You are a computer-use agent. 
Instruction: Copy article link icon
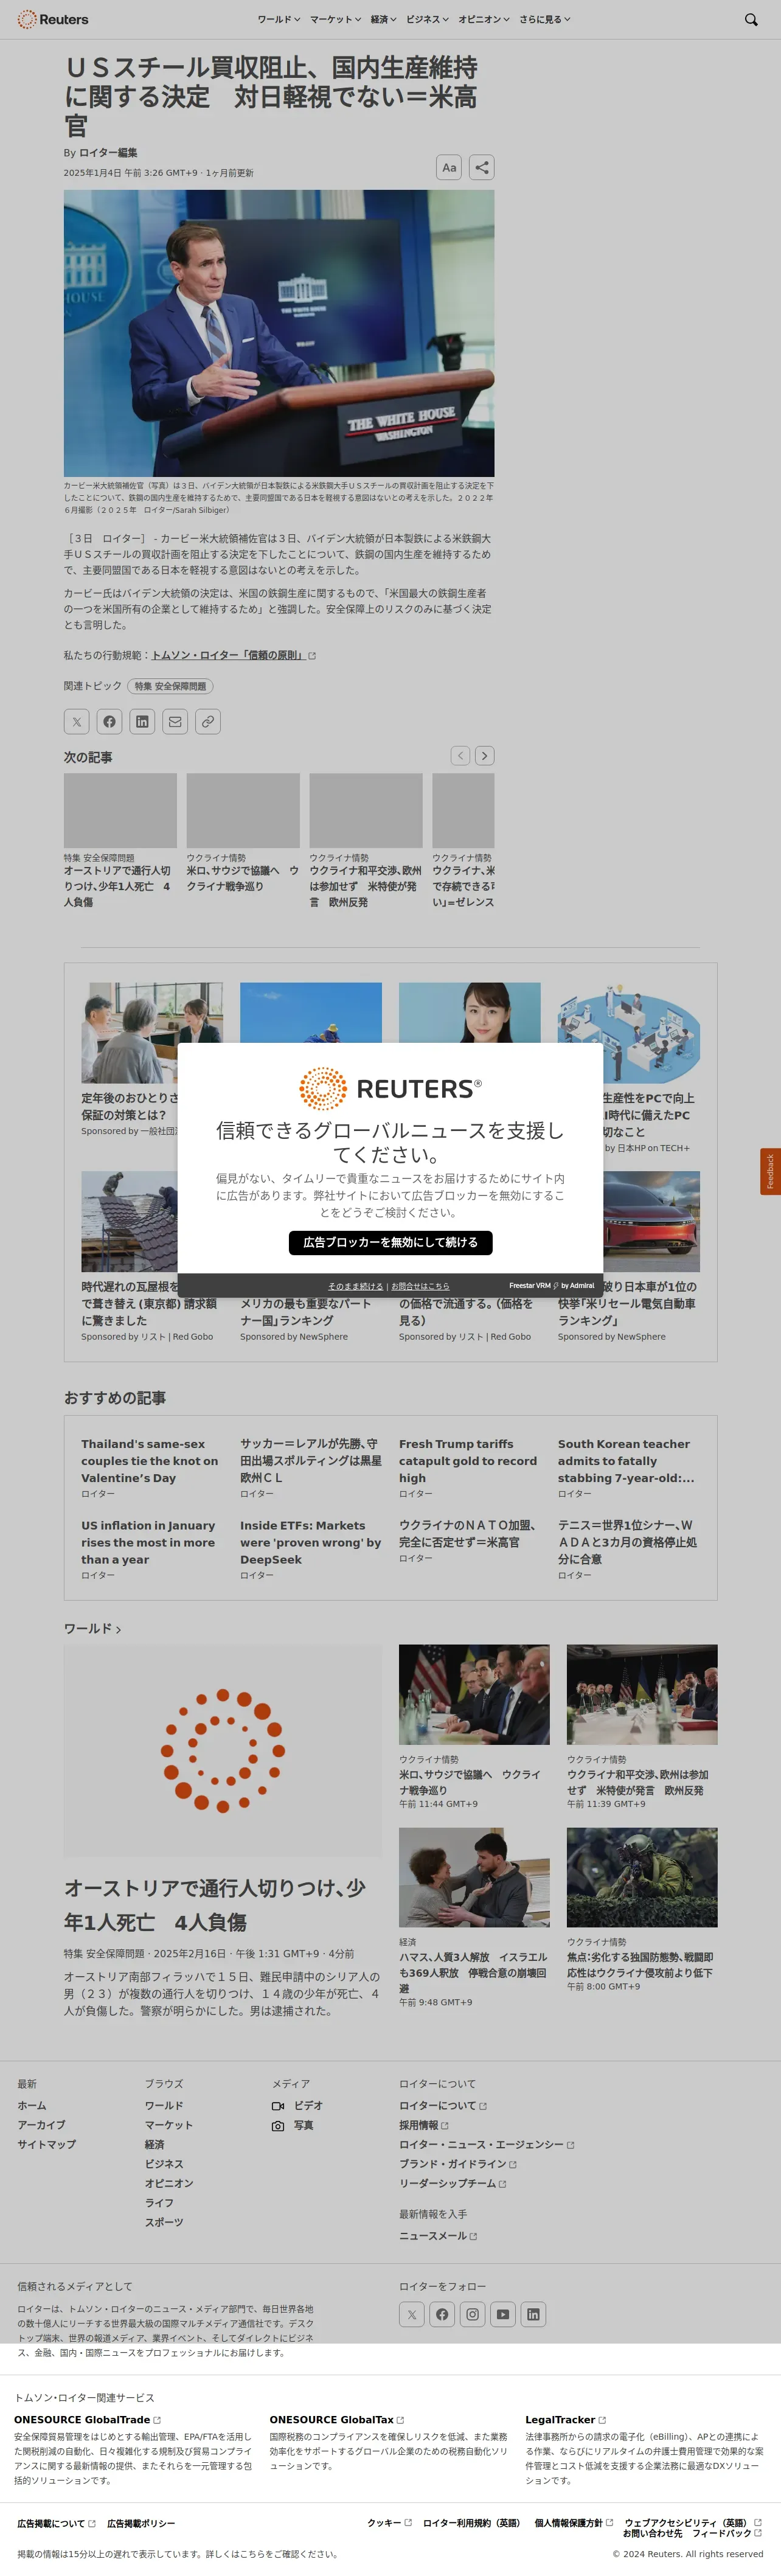click(x=208, y=721)
